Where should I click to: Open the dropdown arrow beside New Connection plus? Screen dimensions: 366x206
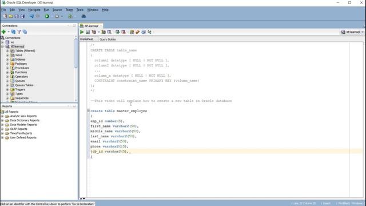coord(9,32)
